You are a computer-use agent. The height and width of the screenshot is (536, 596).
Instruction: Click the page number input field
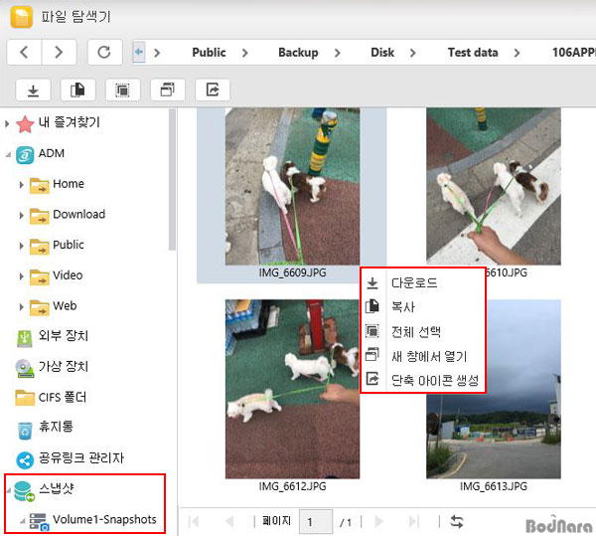point(316,521)
